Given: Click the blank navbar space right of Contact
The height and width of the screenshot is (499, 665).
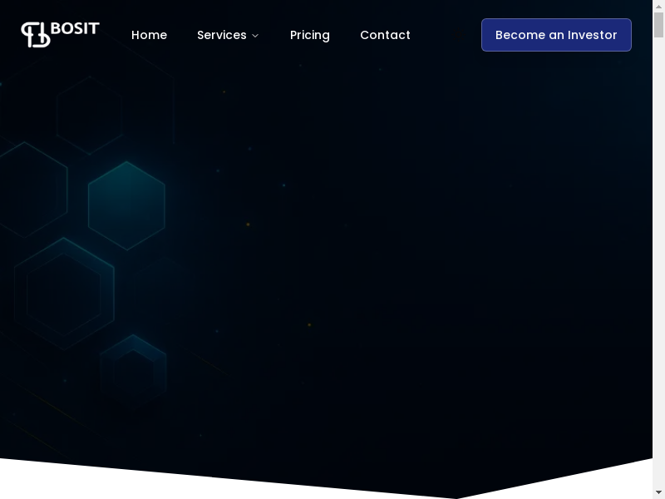Looking at the screenshot, I should [445, 35].
